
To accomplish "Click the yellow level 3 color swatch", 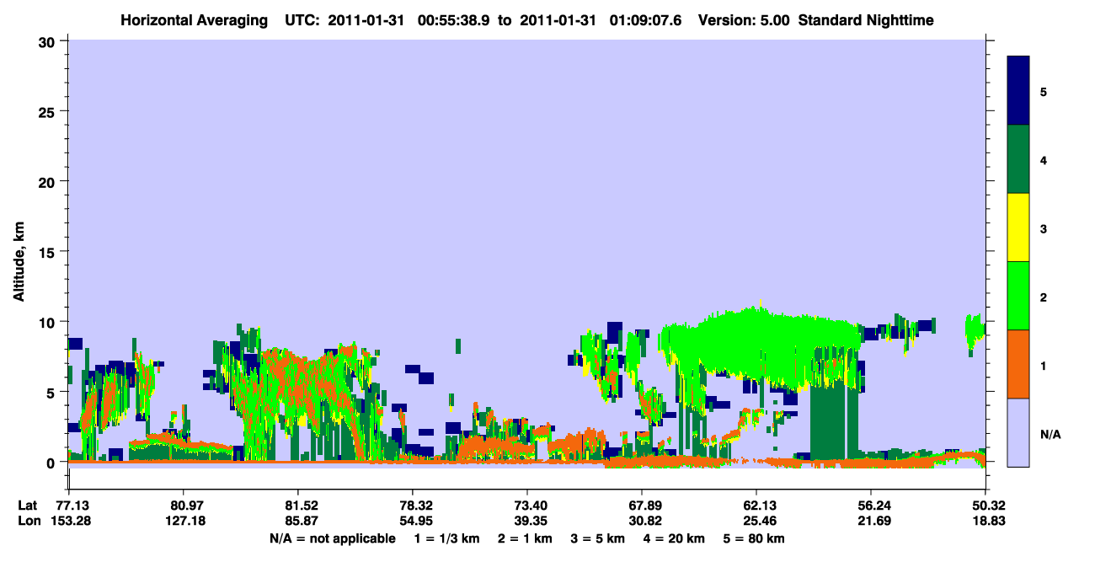I will 1018,227.
